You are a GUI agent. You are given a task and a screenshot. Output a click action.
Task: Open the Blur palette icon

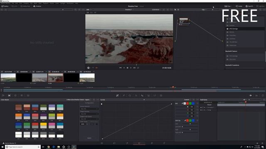pos(142,96)
